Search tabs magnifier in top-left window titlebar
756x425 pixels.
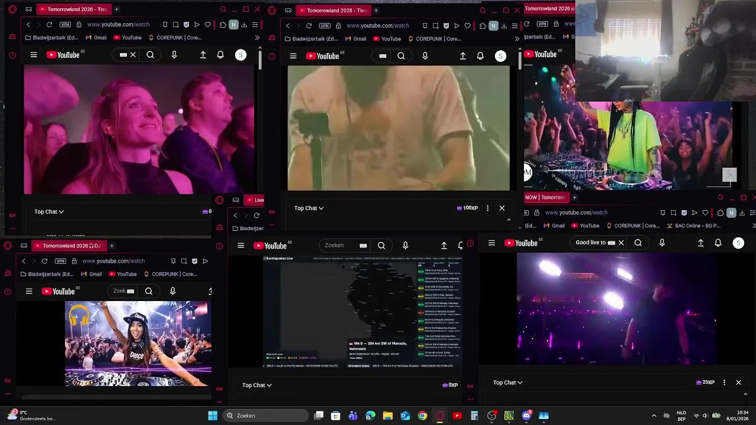(x=223, y=9)
